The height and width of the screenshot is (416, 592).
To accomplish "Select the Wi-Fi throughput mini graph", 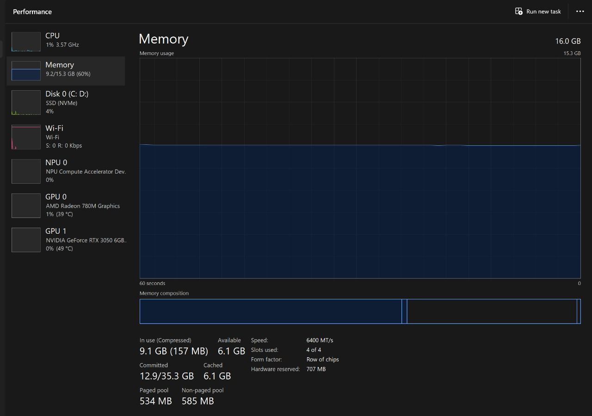I will click(26, 137).
